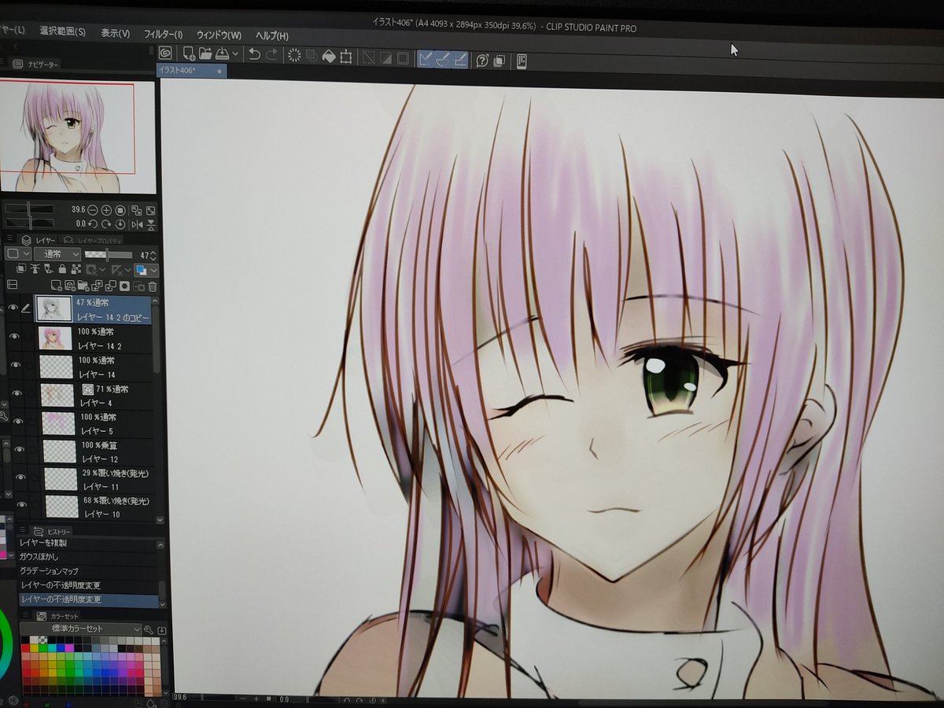This screenshot has width=944, height=708.
Task: Hide layer 'レイヤー 14 2 のコピー'
Action: (x=13, y=308)
